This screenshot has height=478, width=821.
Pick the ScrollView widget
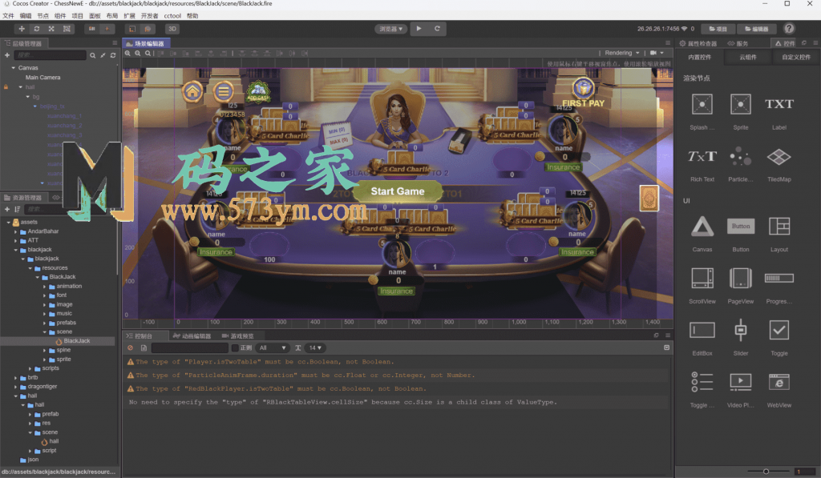(x=702, y=285)
